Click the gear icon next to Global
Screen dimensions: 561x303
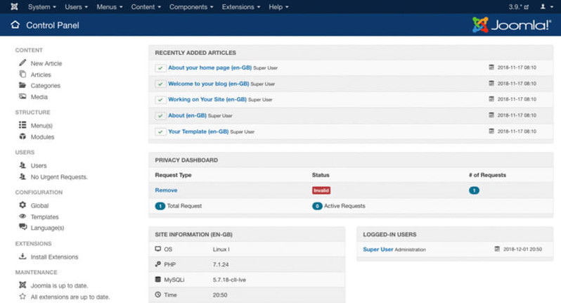tap(23, 205)
